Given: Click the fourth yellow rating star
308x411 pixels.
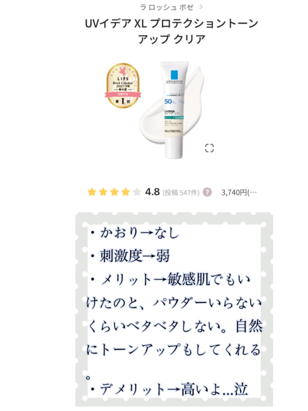Looking at the screenshot, I should [x=126, y=192].
